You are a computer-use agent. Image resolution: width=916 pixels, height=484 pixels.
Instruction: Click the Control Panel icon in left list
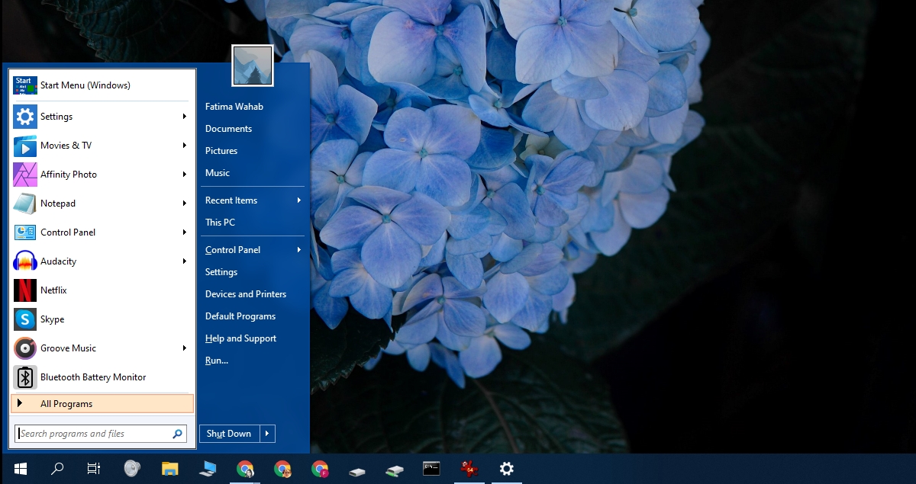coord(25,232)
